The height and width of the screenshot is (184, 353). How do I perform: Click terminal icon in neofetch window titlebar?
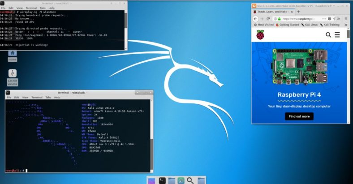point(8,93)
